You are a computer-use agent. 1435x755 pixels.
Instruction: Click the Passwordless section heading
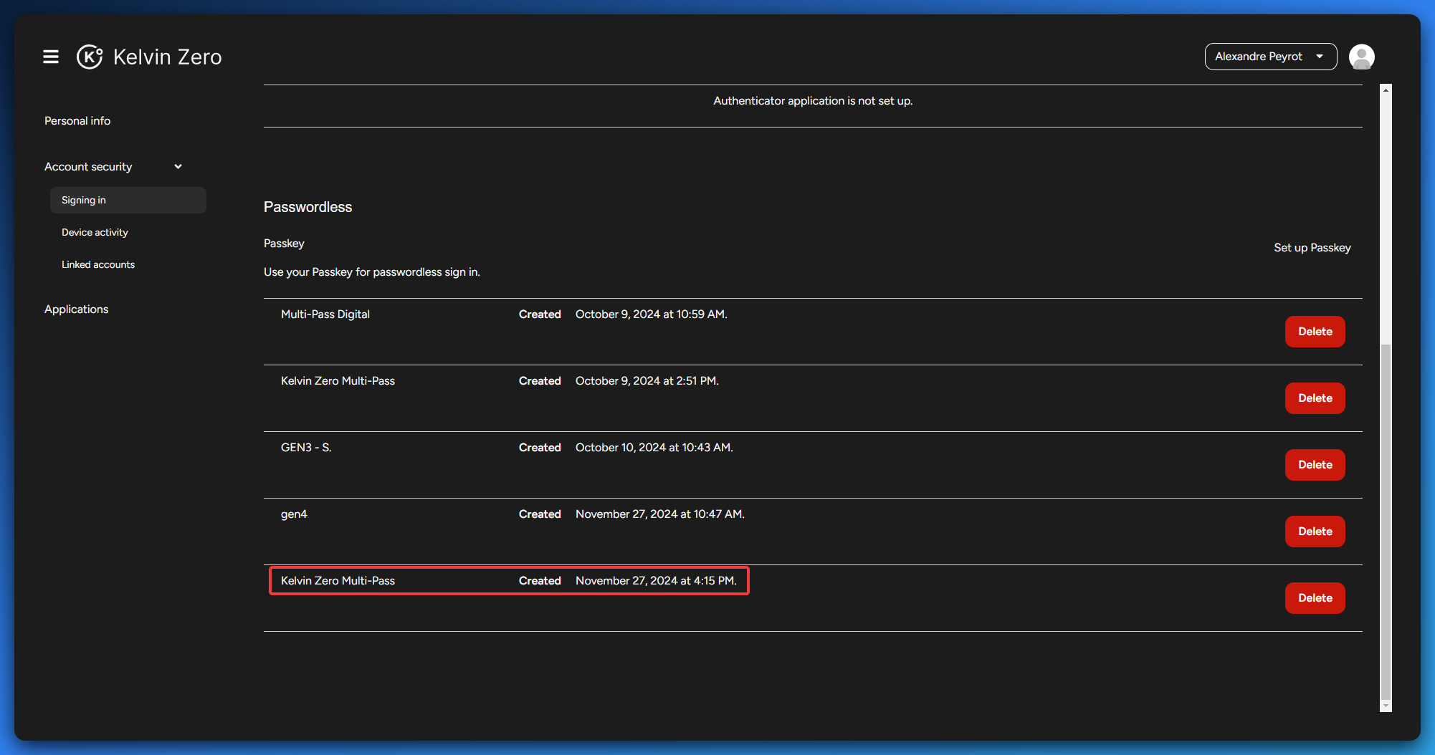(x=307, y=207)
